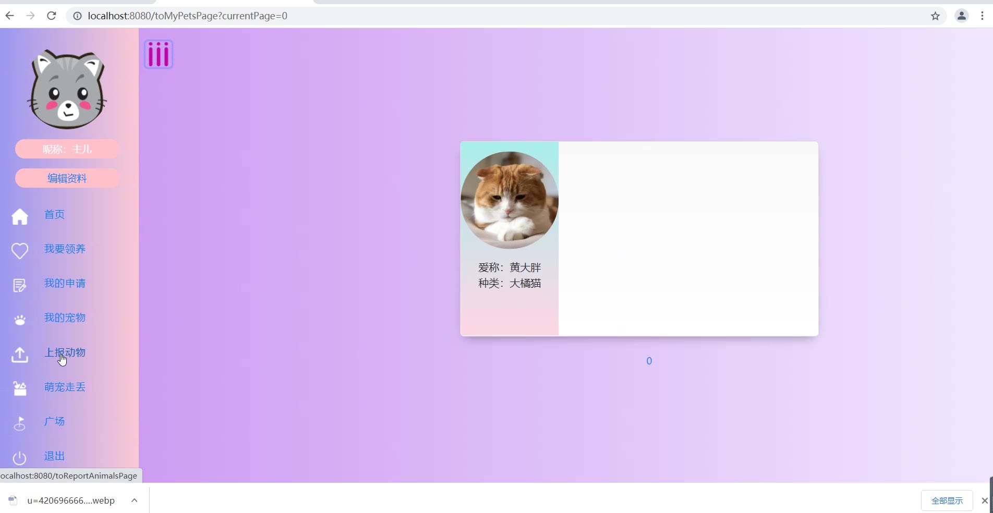Viewport: 993px width, 513px height.
Task: Click the 黄大胖 cat photo
Action: [510, 200]
